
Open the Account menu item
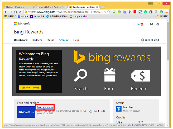(64, 40)
